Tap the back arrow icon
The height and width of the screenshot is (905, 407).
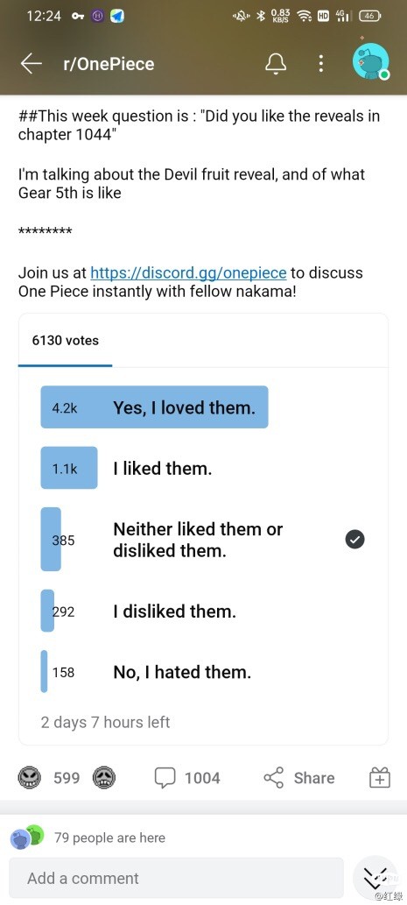tap(32, 63)
